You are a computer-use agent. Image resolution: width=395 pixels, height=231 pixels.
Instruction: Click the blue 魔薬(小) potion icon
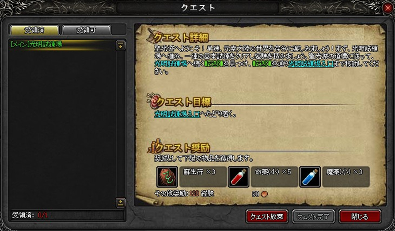[310, 177]
